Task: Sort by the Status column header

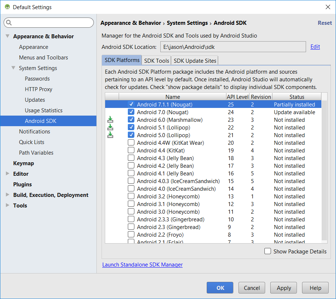Action: tap(297, 97)
